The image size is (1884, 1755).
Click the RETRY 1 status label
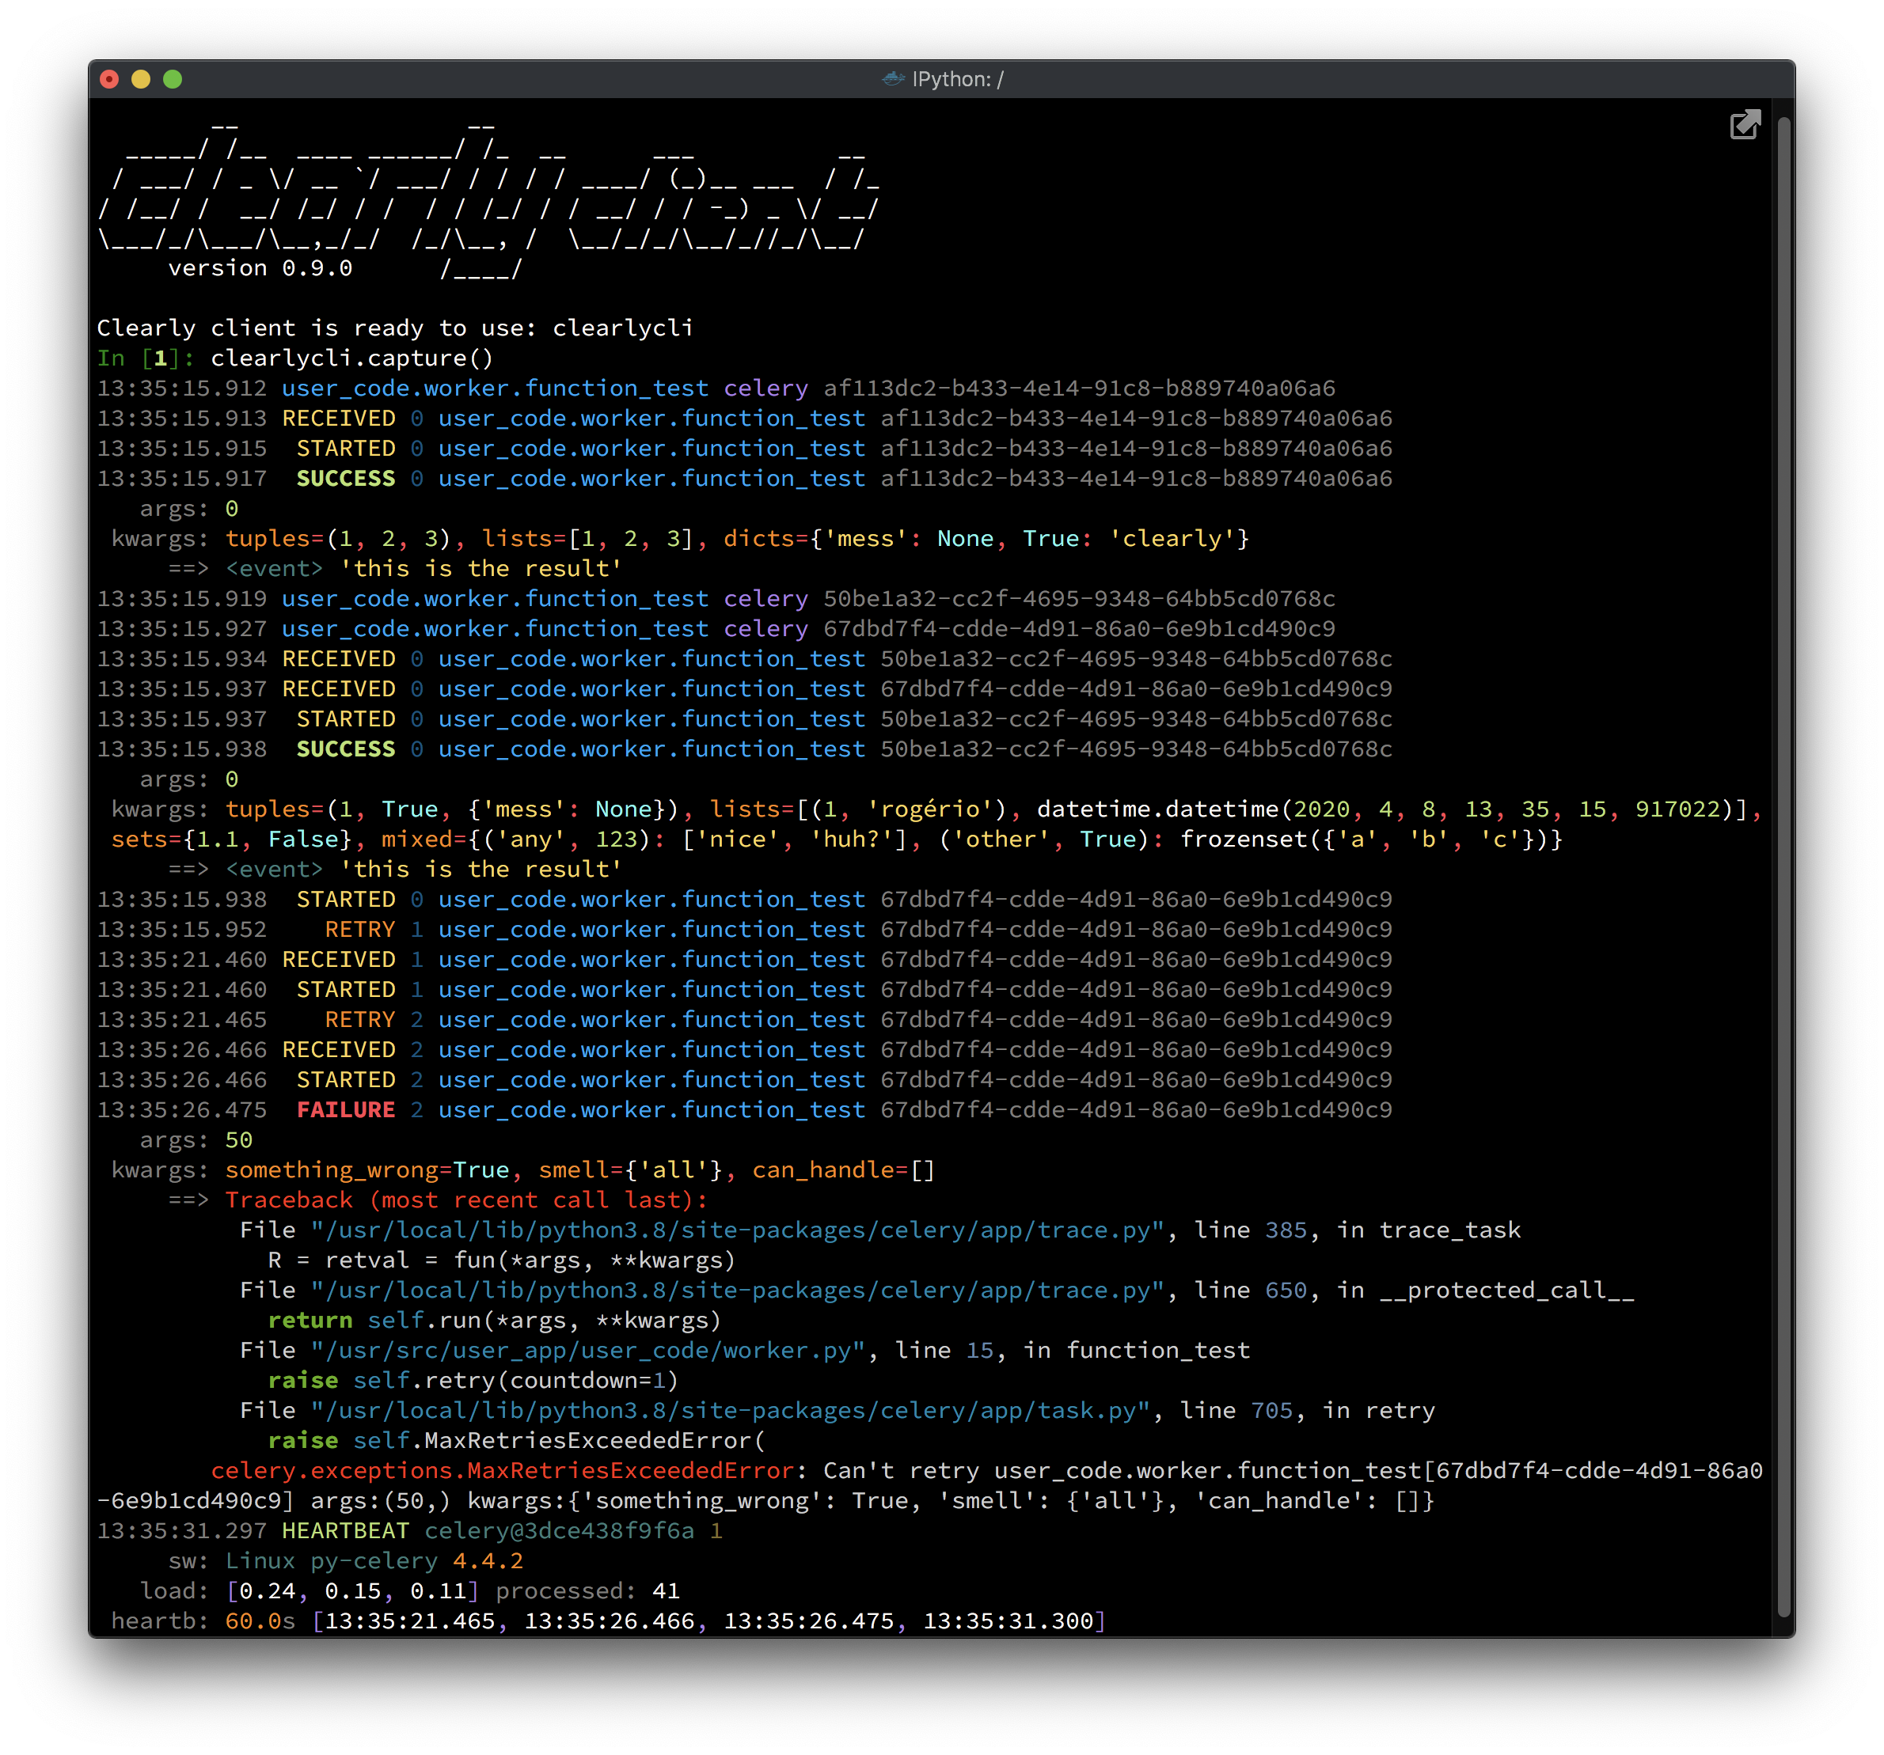pos(360,929)
